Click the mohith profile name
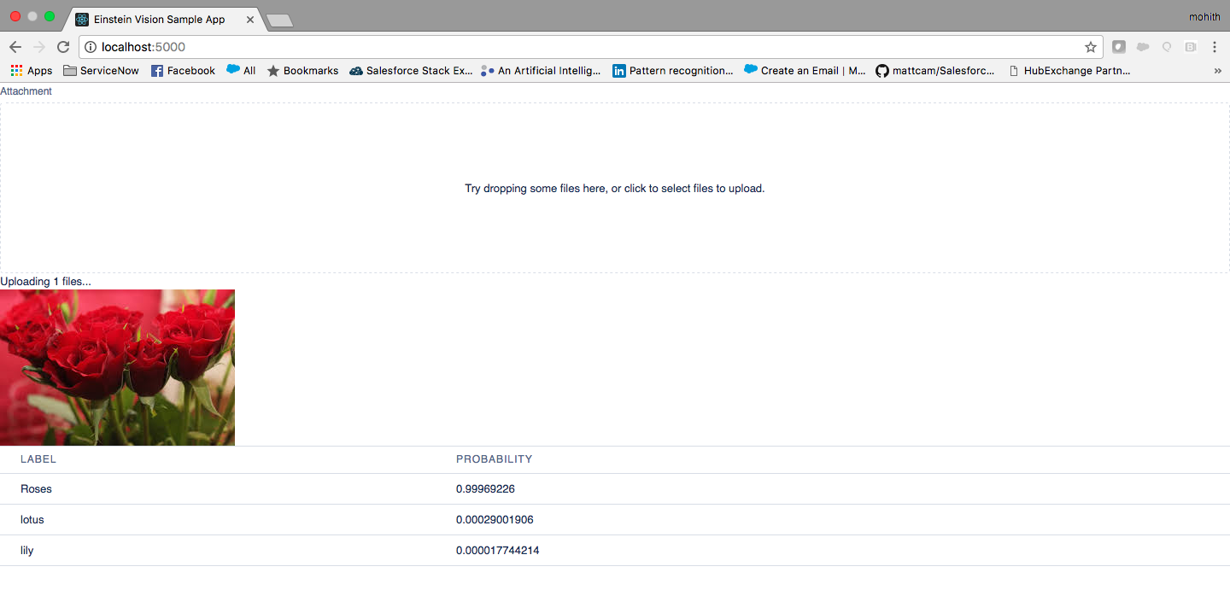Image resolution: width=1230 pixels, height=590 pixels. point(1204,17)
